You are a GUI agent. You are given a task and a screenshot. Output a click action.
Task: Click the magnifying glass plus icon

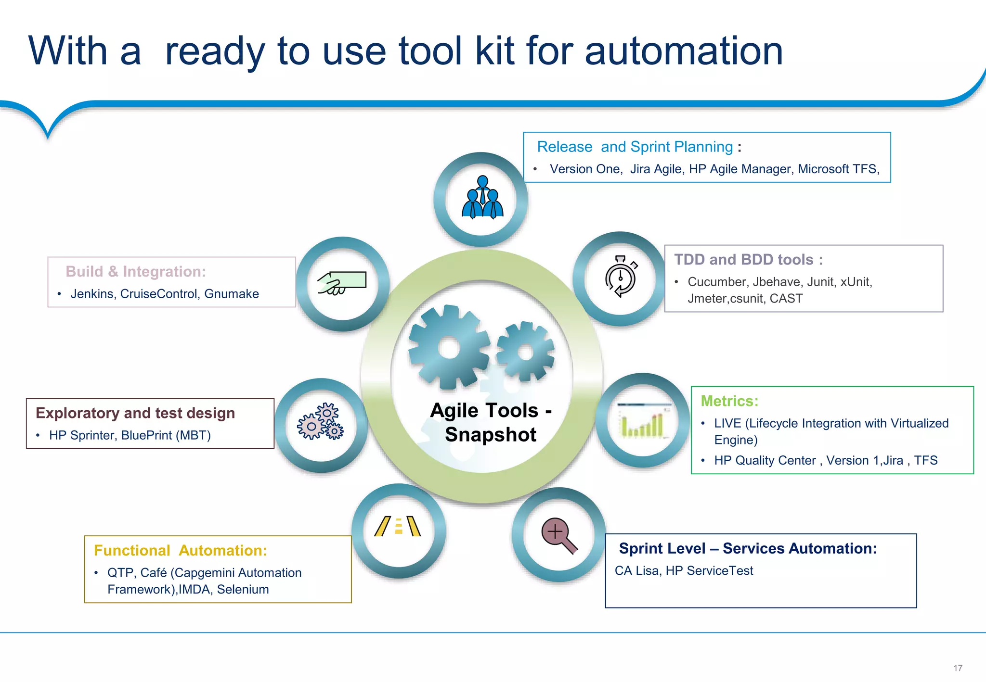click(558, 535)
